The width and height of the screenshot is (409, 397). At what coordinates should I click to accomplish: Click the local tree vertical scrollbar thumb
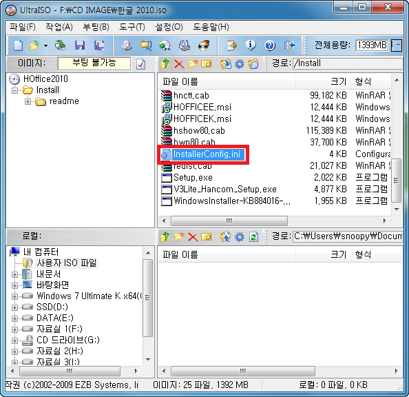(148, 298)
